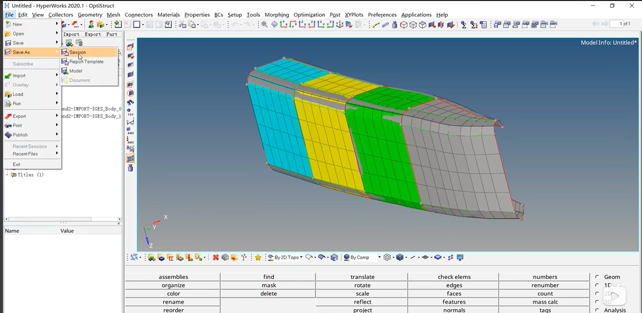Expand the Recent Files submenu

(x=32, y=154)
